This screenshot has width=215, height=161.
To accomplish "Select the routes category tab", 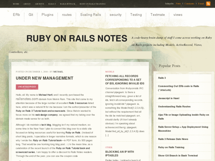I will [x=67, y=15].
